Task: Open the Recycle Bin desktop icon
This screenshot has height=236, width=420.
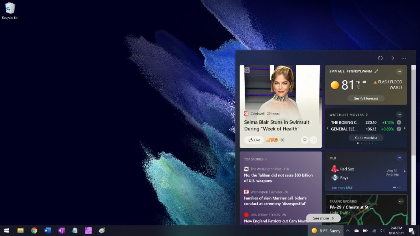Action: (x=10, y=11)
